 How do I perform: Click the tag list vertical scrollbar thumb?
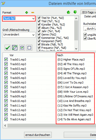pyautogui.click(x=76, y=30)
